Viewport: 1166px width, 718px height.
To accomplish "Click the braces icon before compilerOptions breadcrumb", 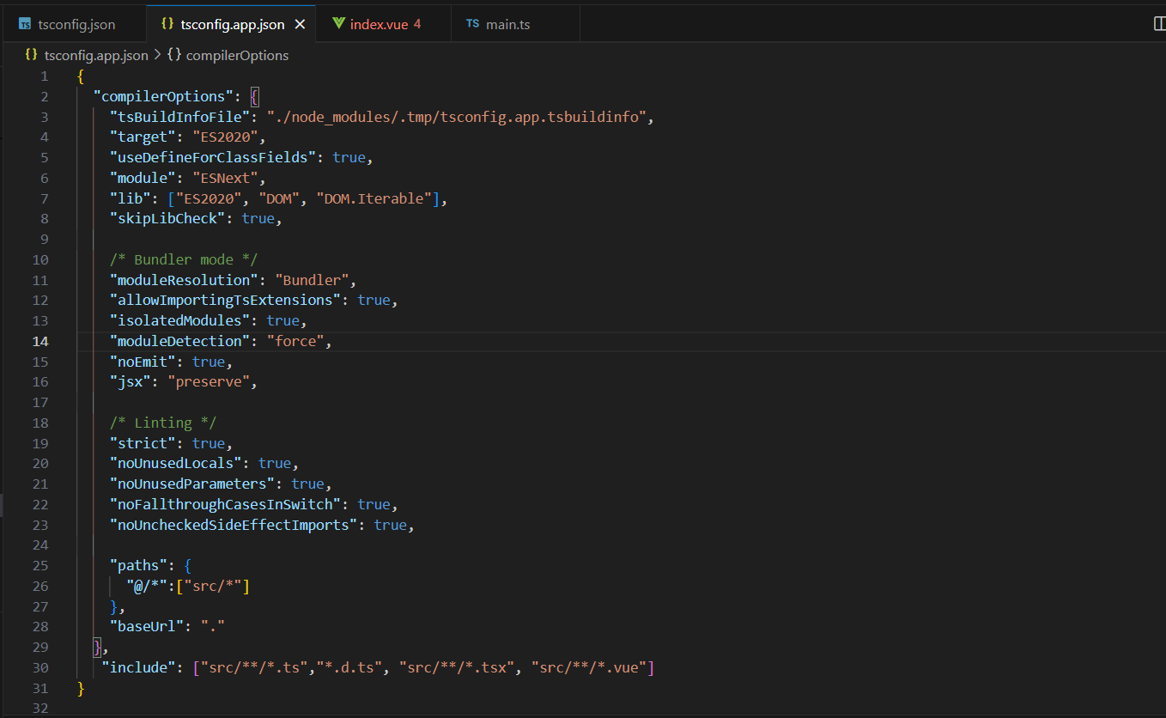I will point(173,55).
